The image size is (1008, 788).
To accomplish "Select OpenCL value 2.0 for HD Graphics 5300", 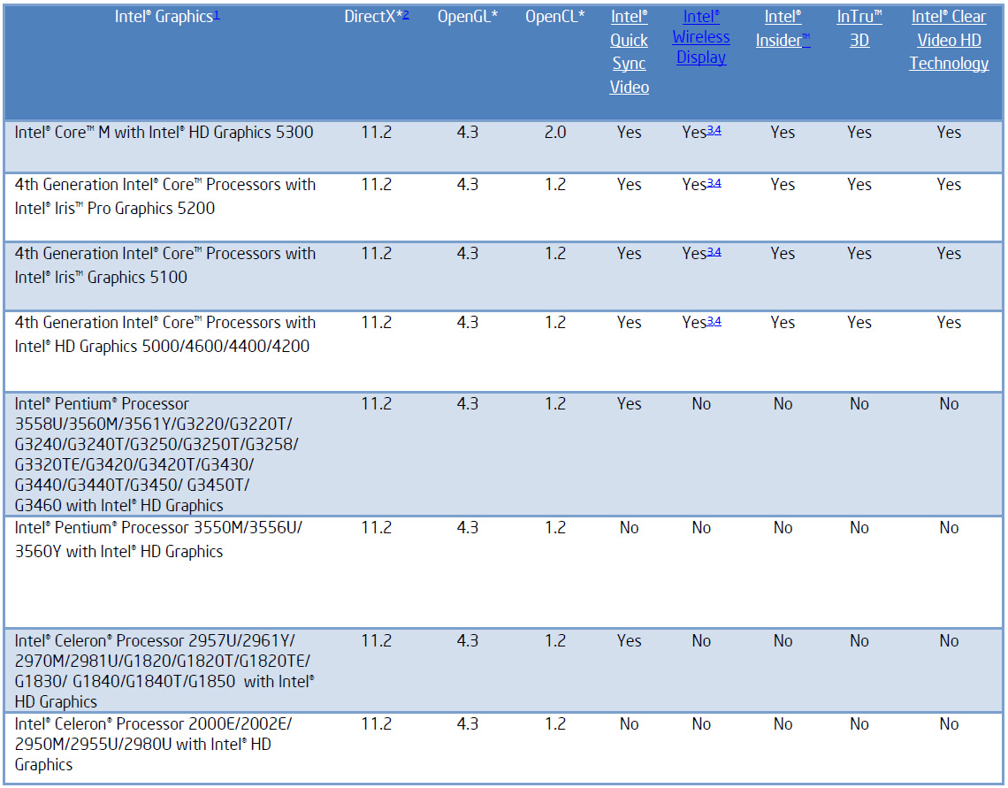I will [555, 133].
